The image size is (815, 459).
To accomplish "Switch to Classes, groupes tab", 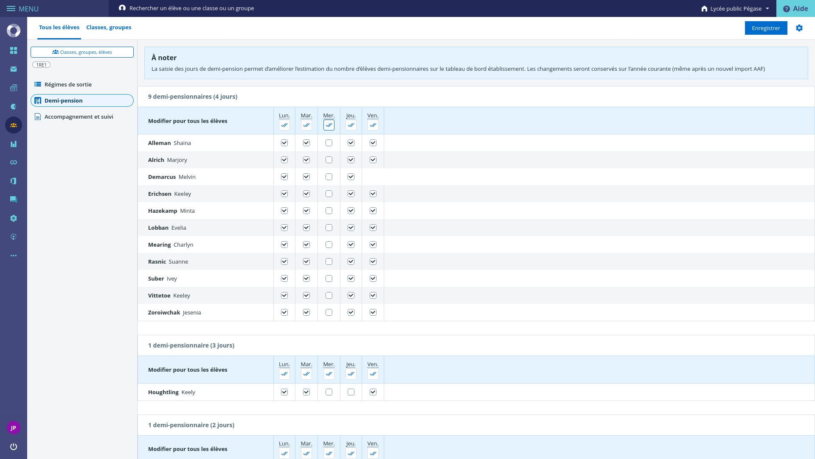I will tap(109, 28).
